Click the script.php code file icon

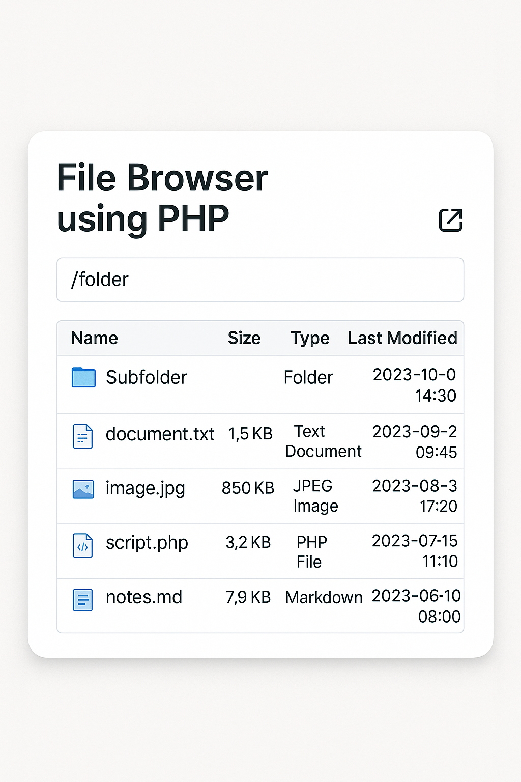[x=82, y=546]
